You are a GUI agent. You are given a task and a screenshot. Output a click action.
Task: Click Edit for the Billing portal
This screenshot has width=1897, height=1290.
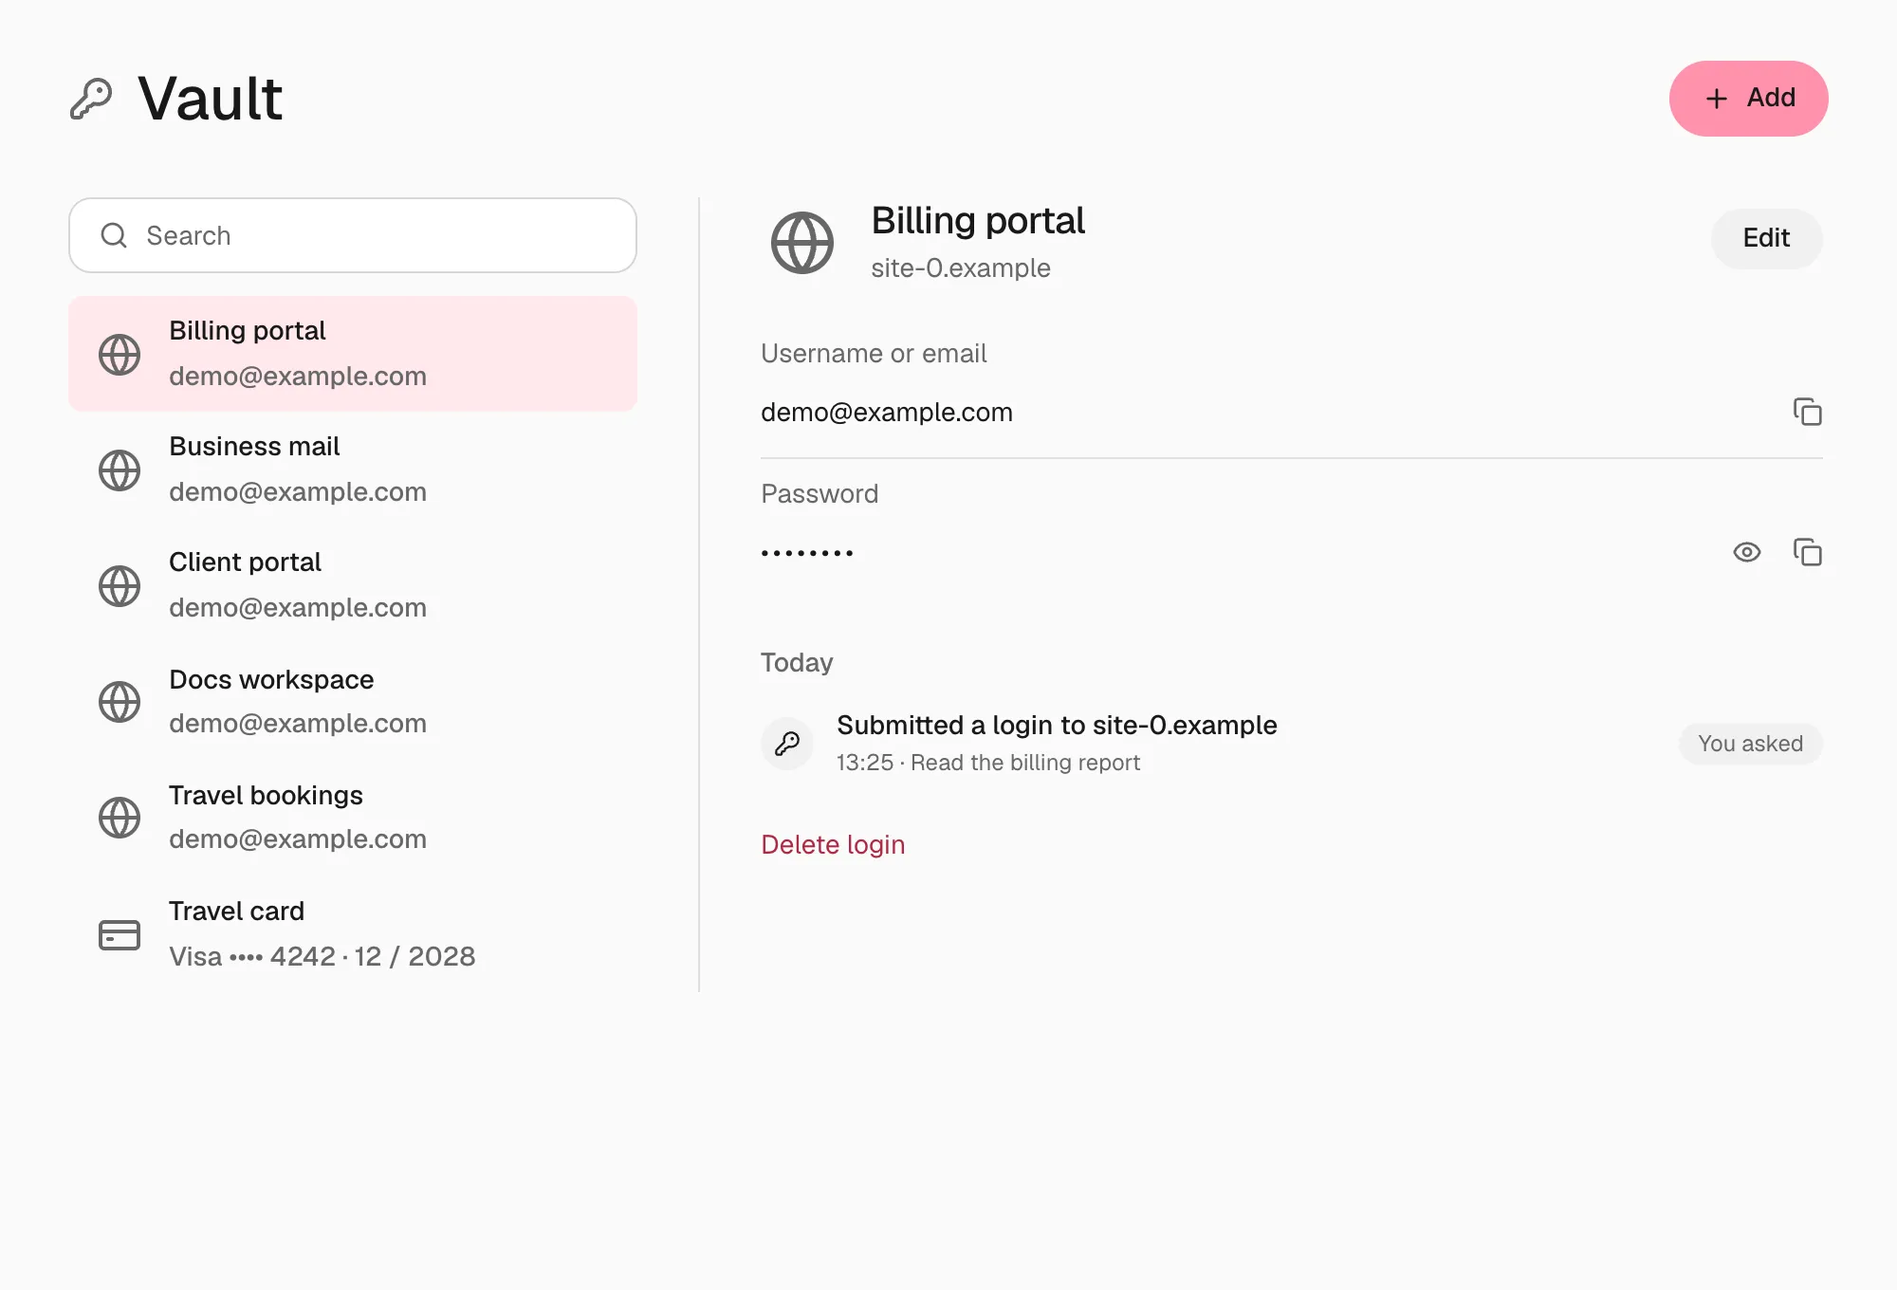point(1766,238)
